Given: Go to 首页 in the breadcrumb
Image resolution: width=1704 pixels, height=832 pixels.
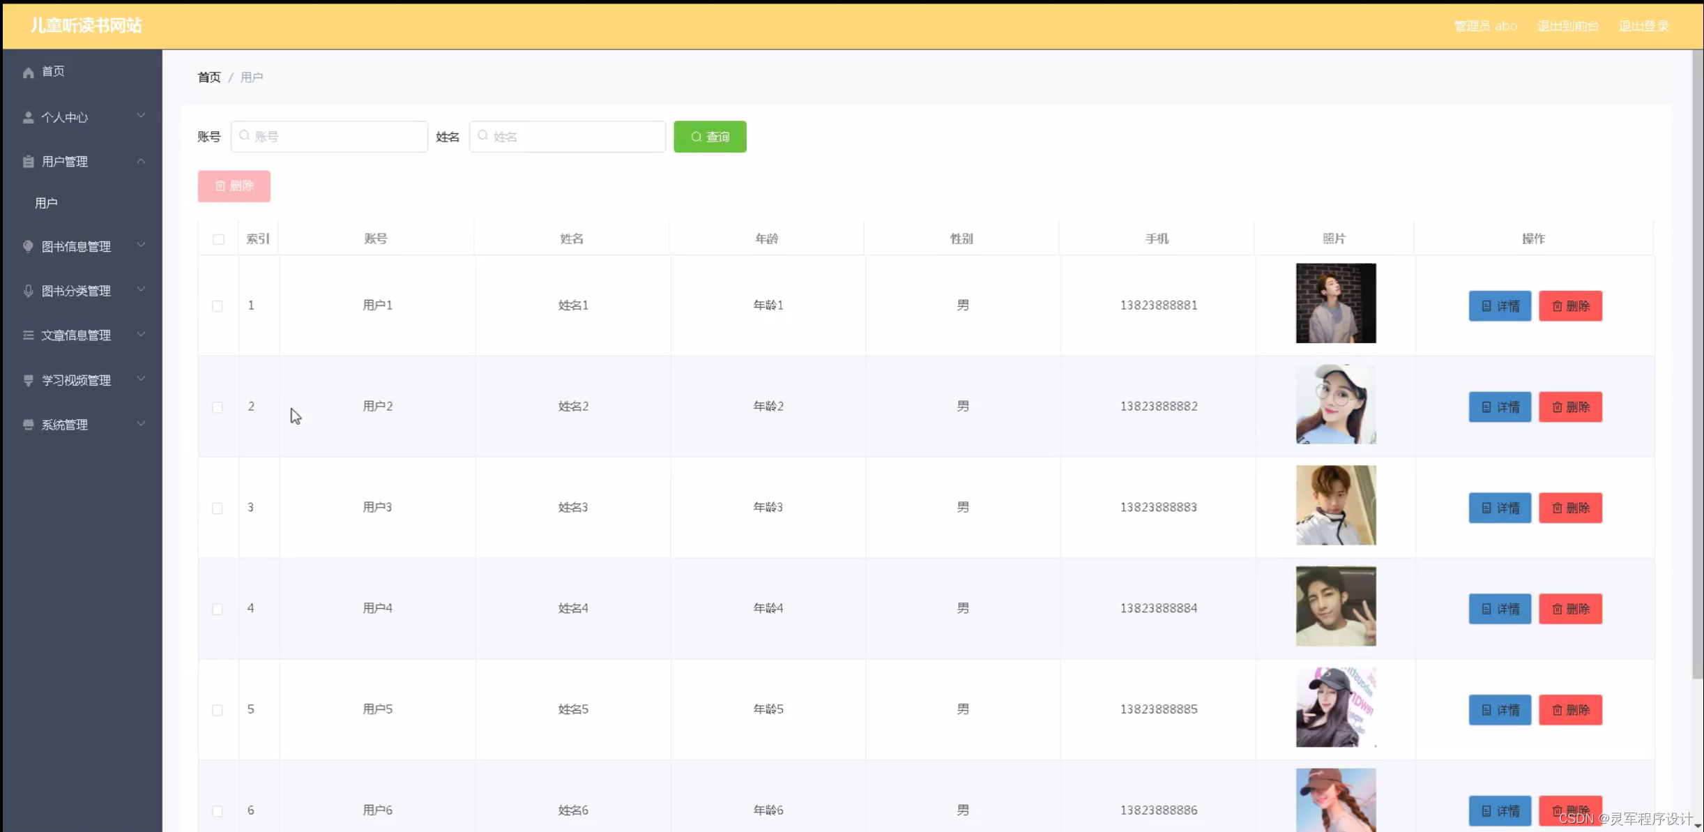Looking at the screenshot, I should pos(208,77).
